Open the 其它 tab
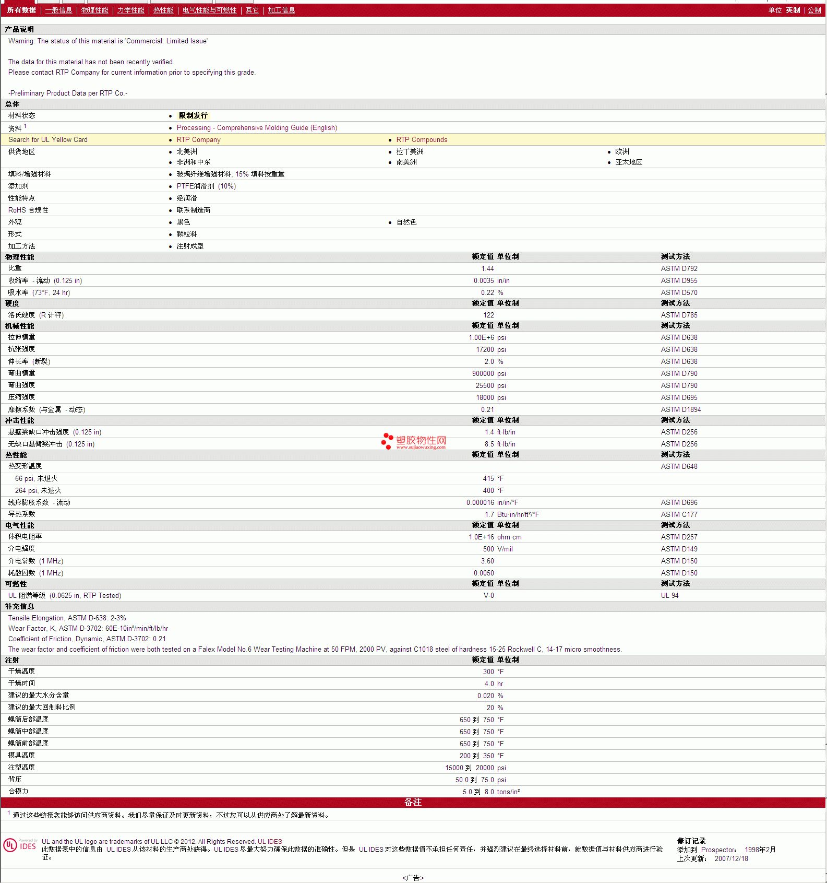 tap(252, 10)
